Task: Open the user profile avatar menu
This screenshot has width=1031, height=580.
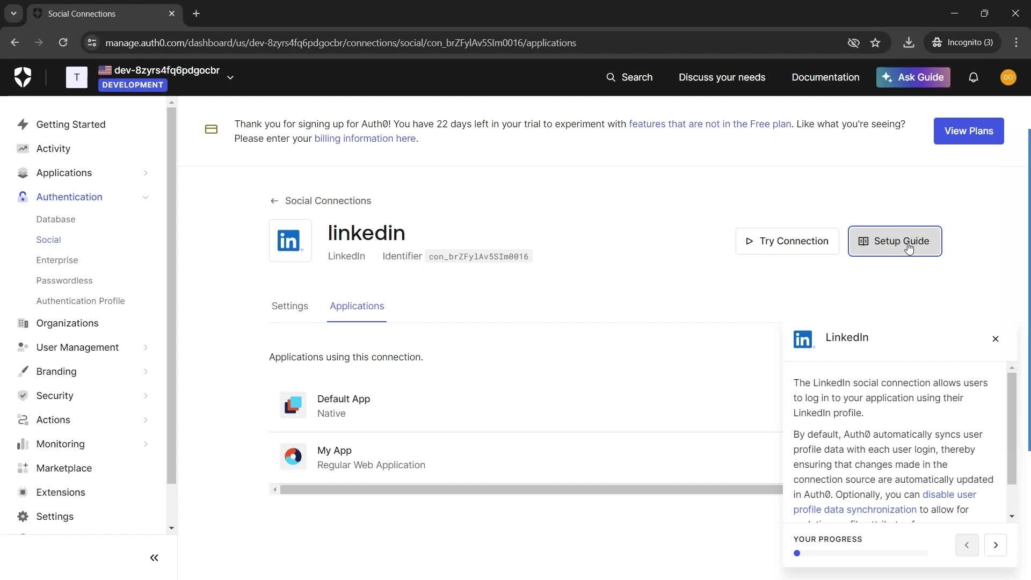Action: 1008,77
